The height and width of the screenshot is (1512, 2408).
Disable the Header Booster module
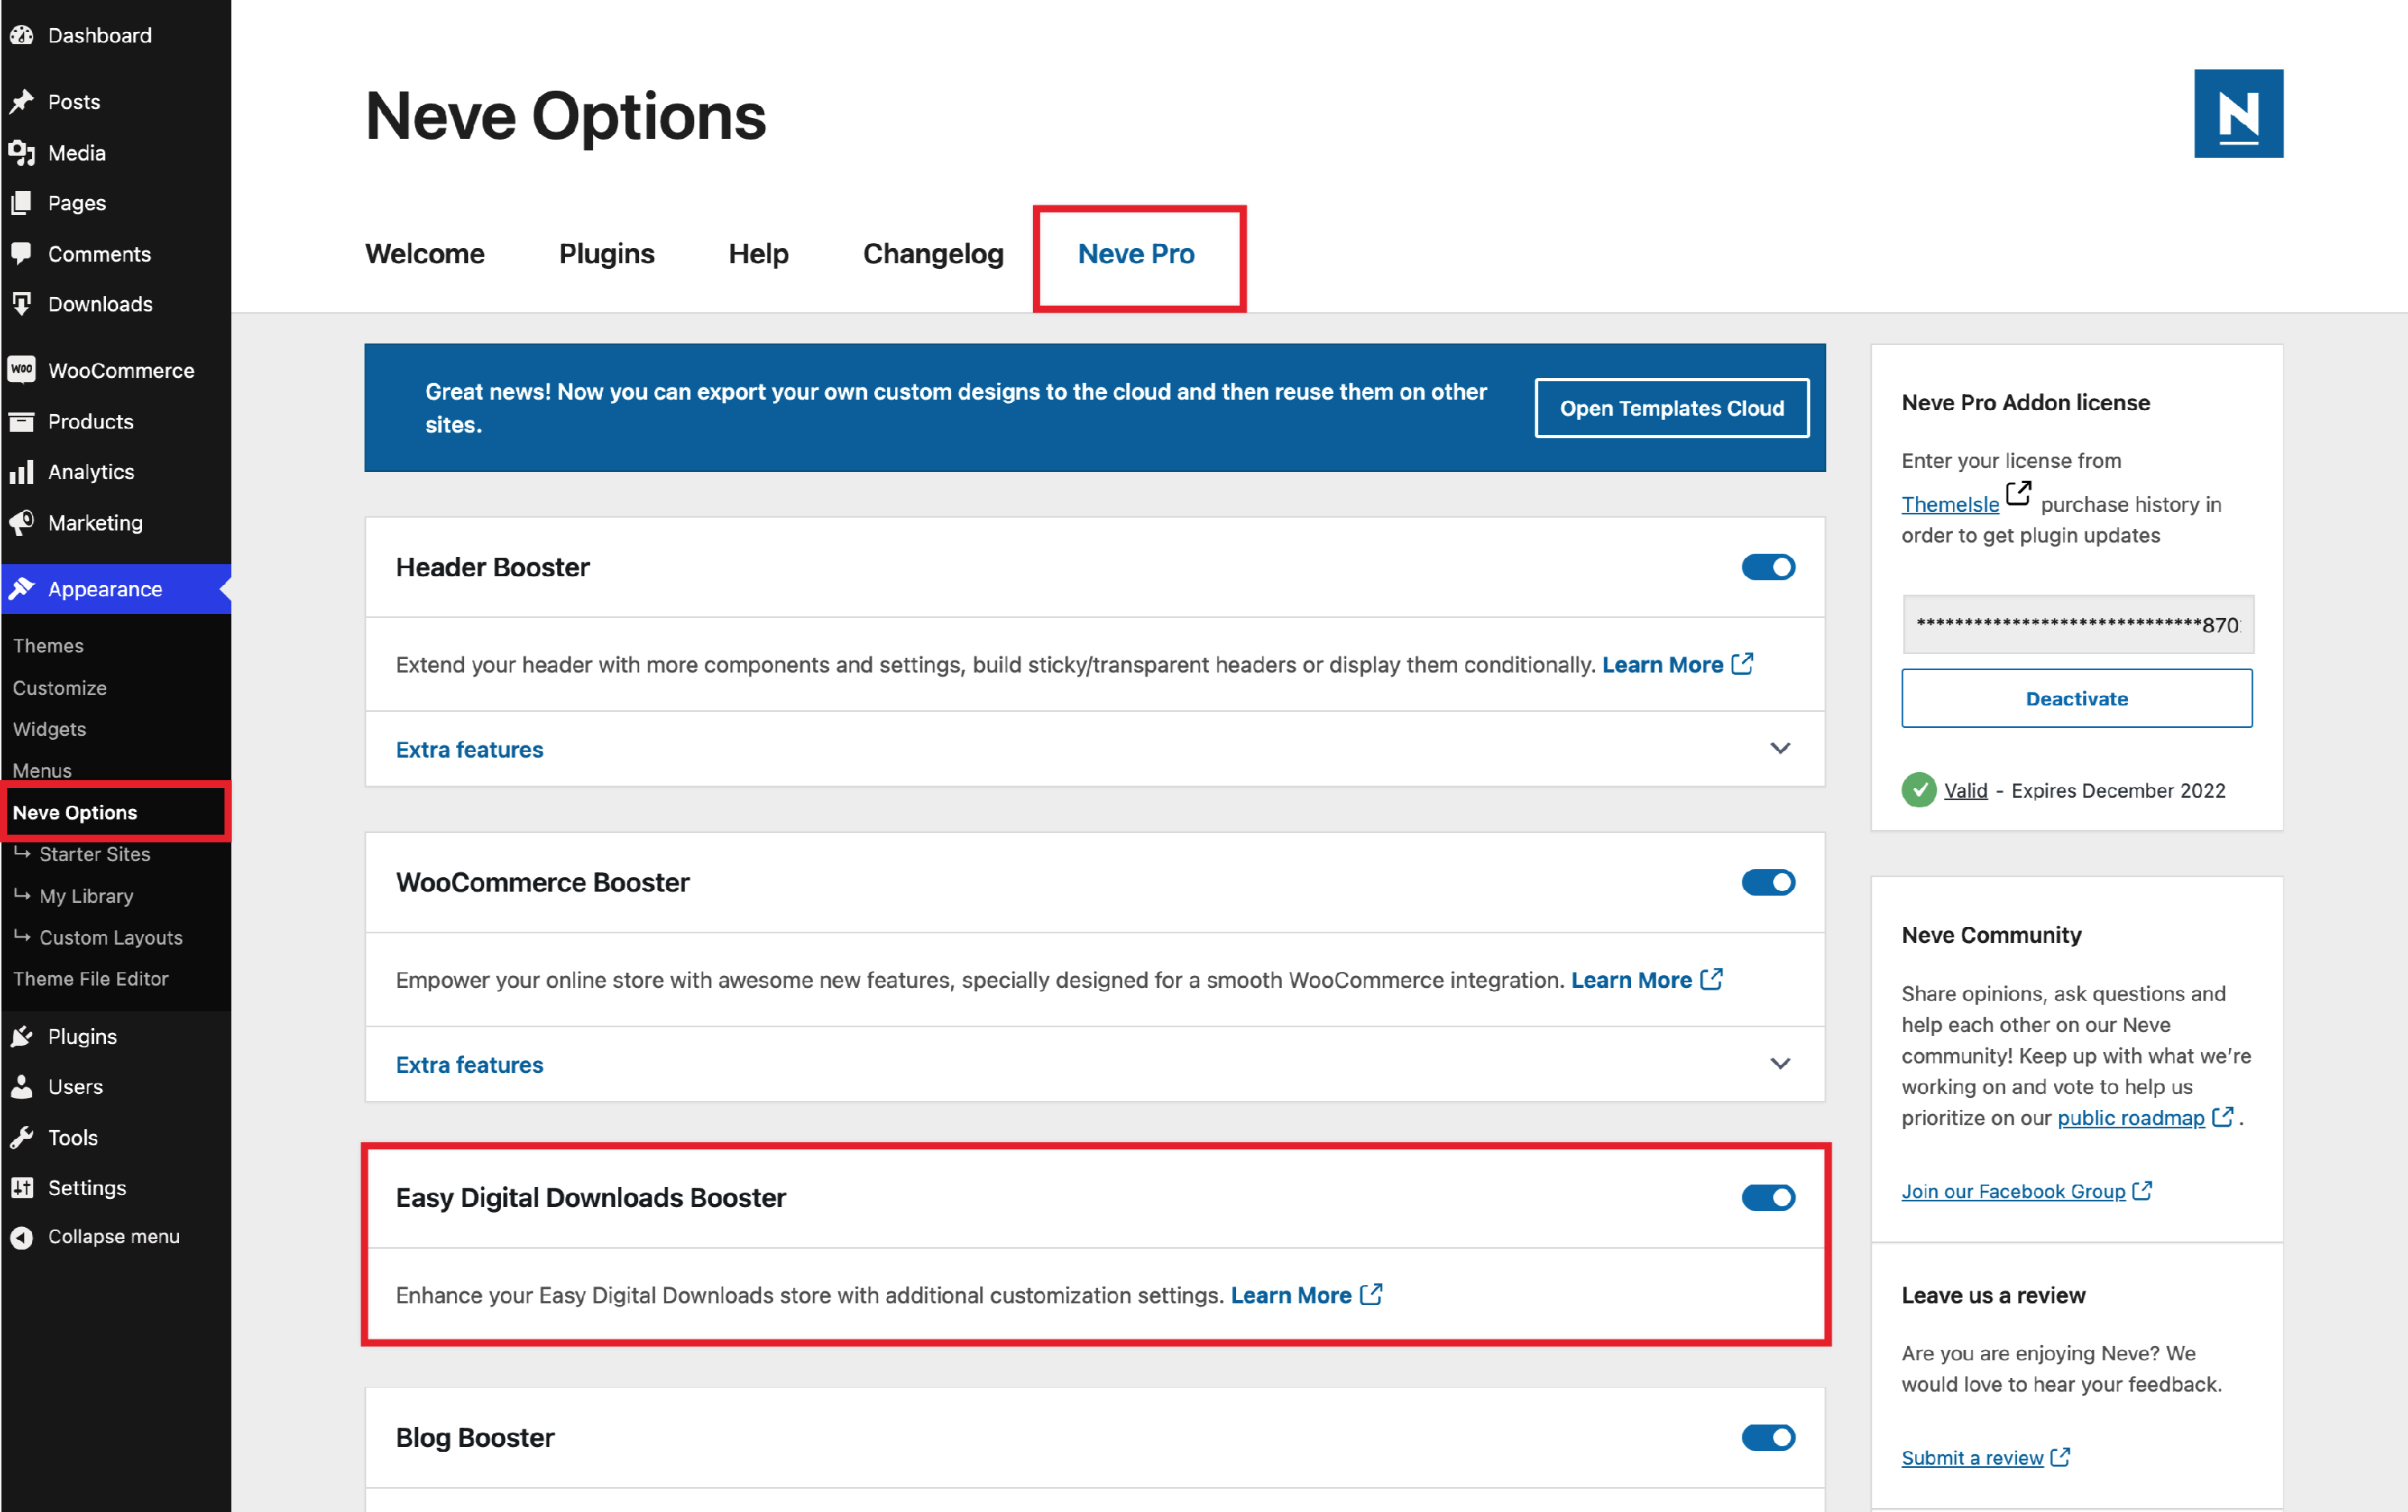coord(1768,567)
